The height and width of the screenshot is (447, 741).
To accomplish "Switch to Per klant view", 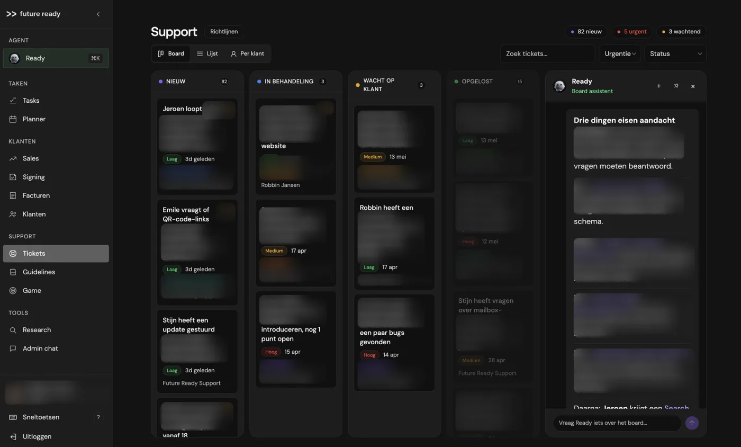I will pyautogui.click(x=247, y=53).
